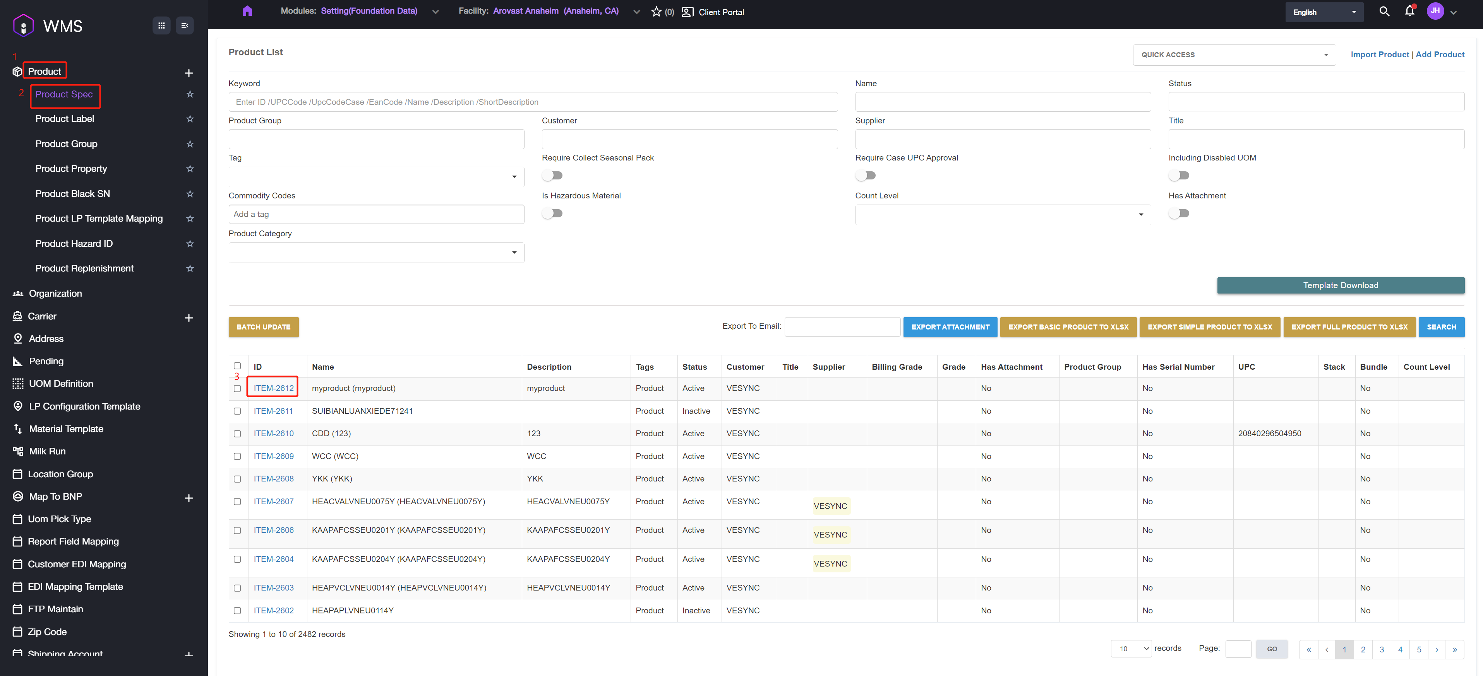Favorite the Product Replenishment menu entry
1483x676 pixels.
[x=190, y=269]
